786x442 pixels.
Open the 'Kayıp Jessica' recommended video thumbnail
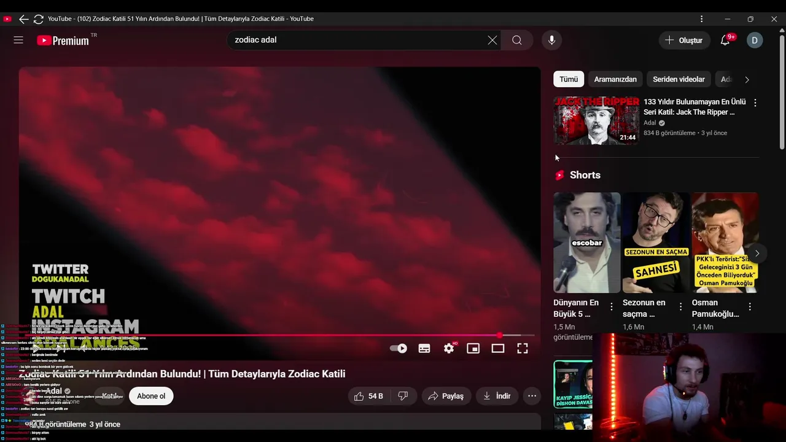pyautogui.click(x=573, y=385)
